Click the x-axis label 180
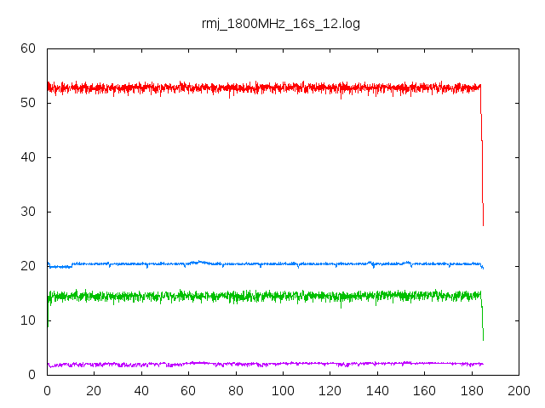 click(472, 391)
